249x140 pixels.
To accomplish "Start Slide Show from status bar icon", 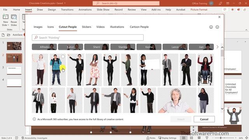I will click(x=207, y=138).
